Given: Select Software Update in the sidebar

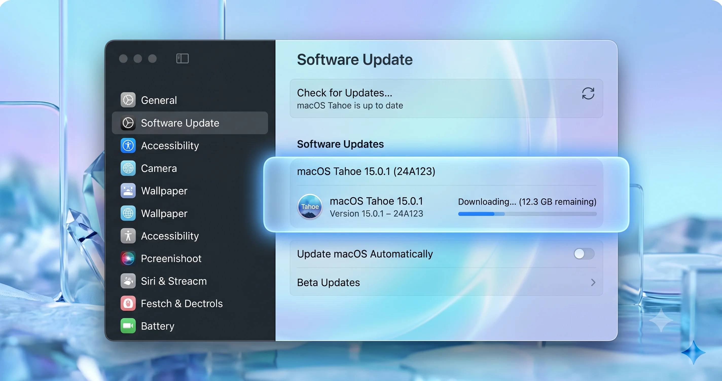Looking at the screenshot, I should [190, 123].
